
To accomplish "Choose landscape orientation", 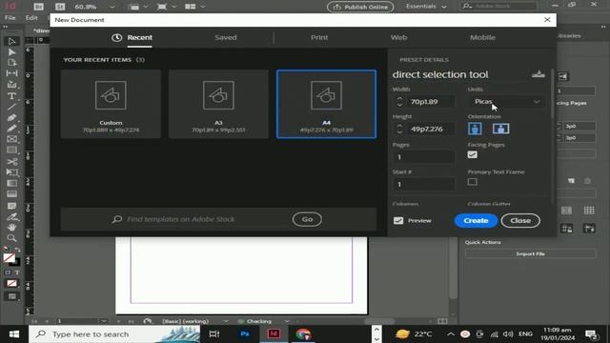I will (x=500, y=129).
